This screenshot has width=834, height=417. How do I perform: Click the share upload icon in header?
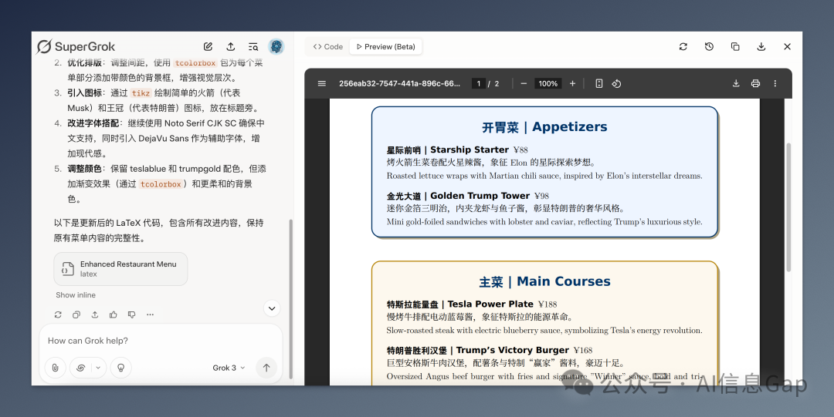pos(230,47)
